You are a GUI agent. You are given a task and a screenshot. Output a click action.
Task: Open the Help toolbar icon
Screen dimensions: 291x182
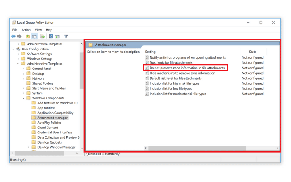click(51, 36)
